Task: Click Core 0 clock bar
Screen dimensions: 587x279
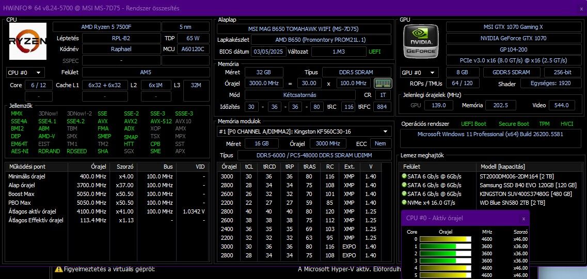Action: (x=445, y=239)
